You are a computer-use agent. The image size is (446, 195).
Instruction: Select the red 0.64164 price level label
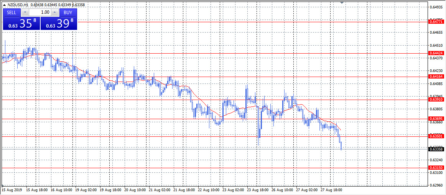click(435, 77)
